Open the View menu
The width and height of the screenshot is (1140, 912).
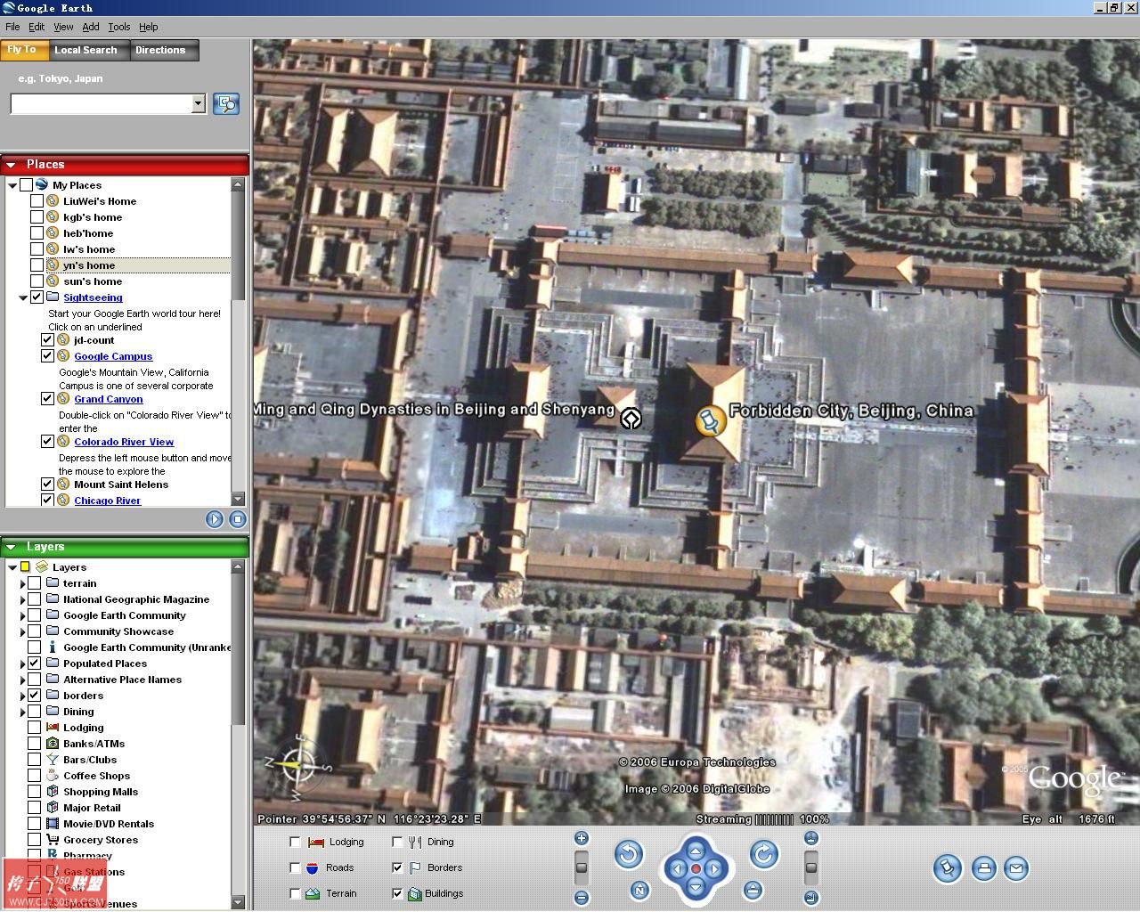(x=64, y=27)
